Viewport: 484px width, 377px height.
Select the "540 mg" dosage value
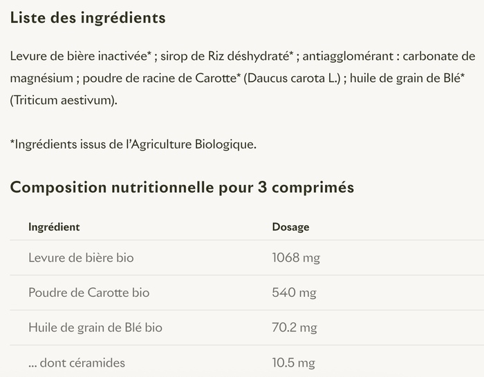[x=294, y=292]
